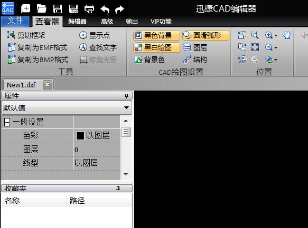Click the 路径 column header
308x228 pixels.
99,201
